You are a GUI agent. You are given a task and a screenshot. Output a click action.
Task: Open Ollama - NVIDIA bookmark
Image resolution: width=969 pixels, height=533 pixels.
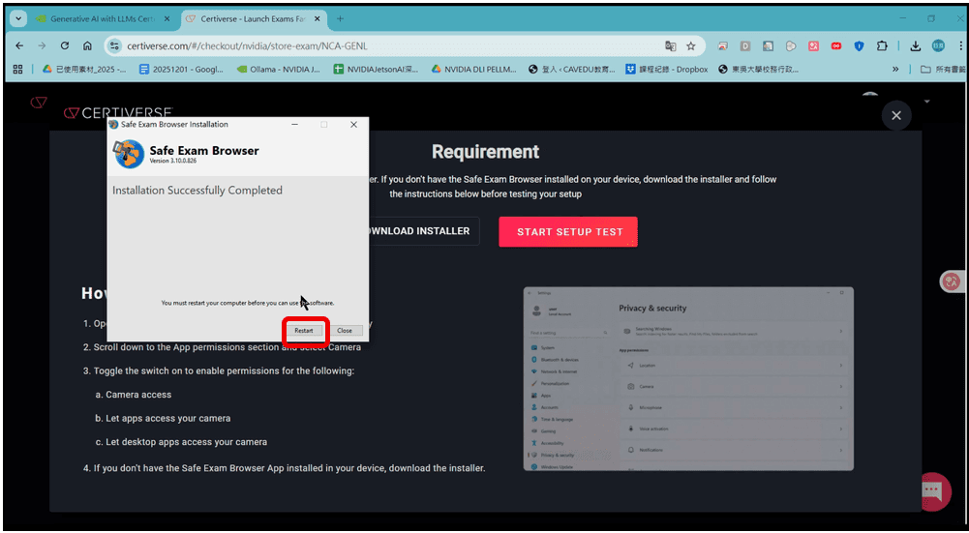tap(280, 70)
